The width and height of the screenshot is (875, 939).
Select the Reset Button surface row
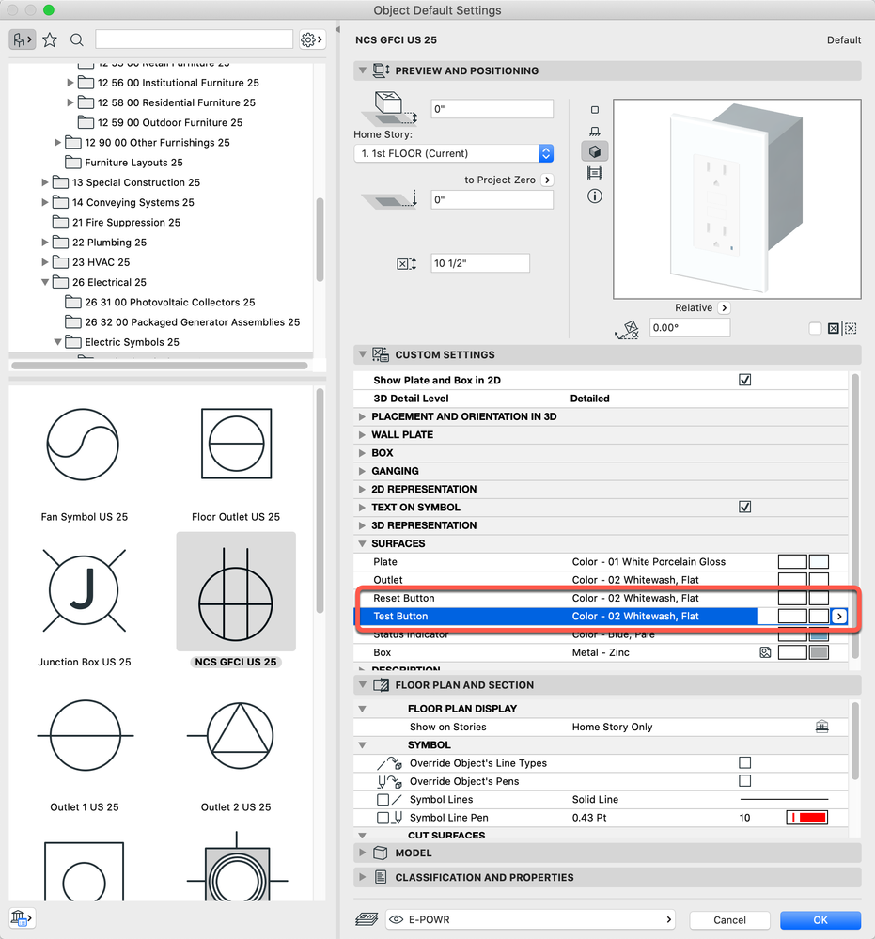pos(601,598)
